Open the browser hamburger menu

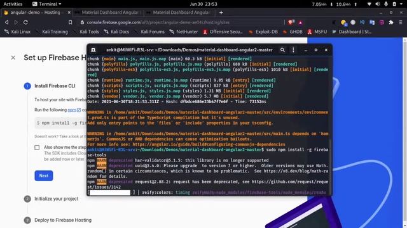pos(401,23)
